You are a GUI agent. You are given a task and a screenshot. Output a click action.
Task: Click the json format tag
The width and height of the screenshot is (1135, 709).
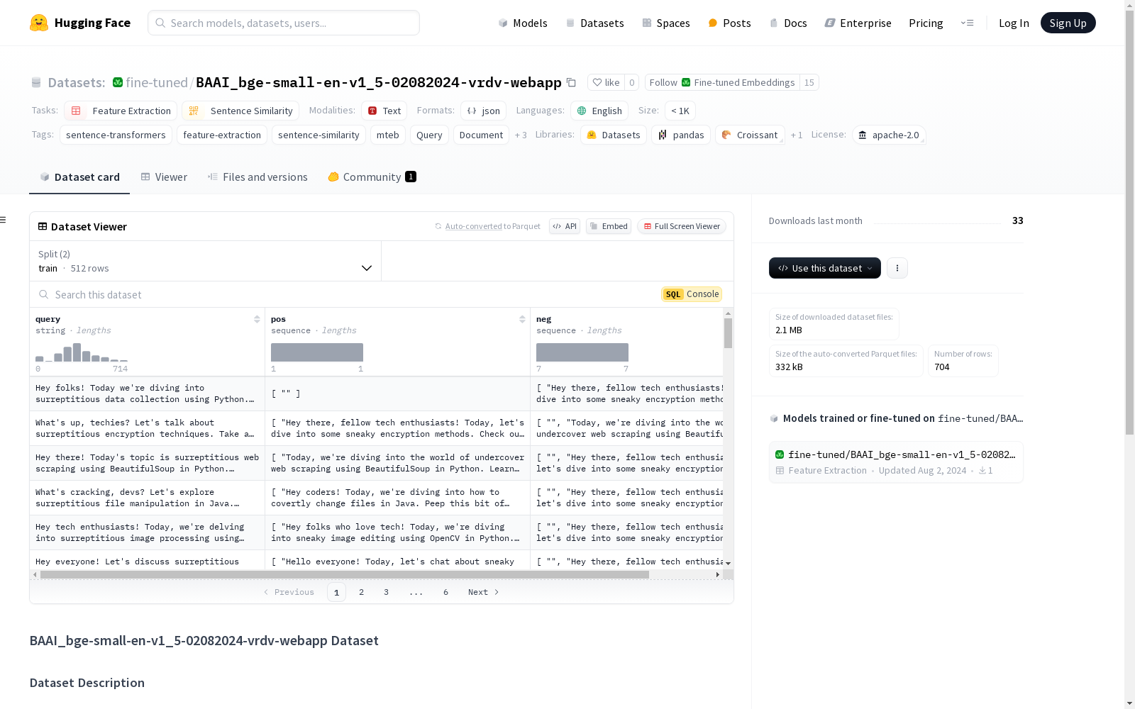click(484, 111)
